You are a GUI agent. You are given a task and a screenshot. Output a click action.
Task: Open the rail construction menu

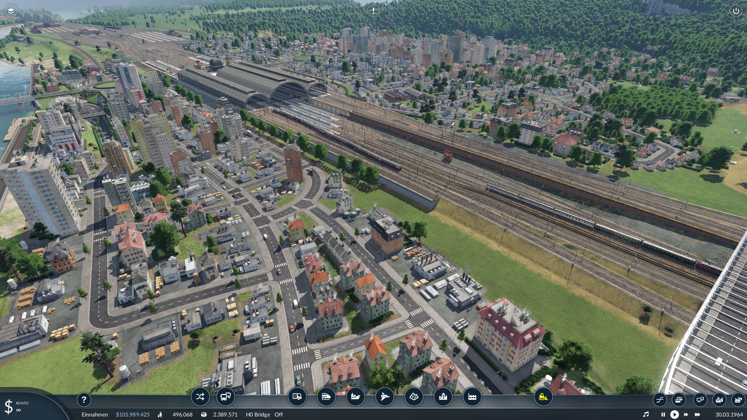click(x=326, y=397)
